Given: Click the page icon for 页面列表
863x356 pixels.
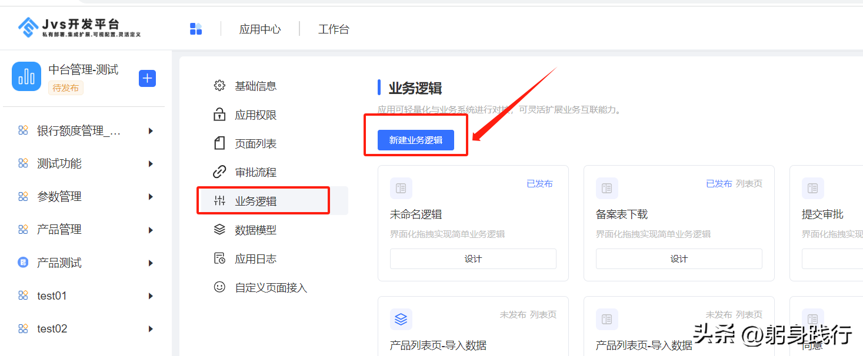Looking at the screenshot, I should click(219, 143).
